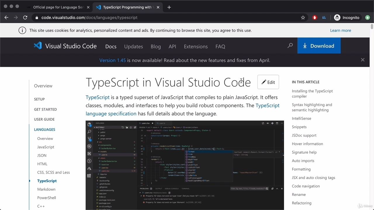Open site search with the magnifier icon
The width and height of the screenshot is (374, 210).
(290, 46)
